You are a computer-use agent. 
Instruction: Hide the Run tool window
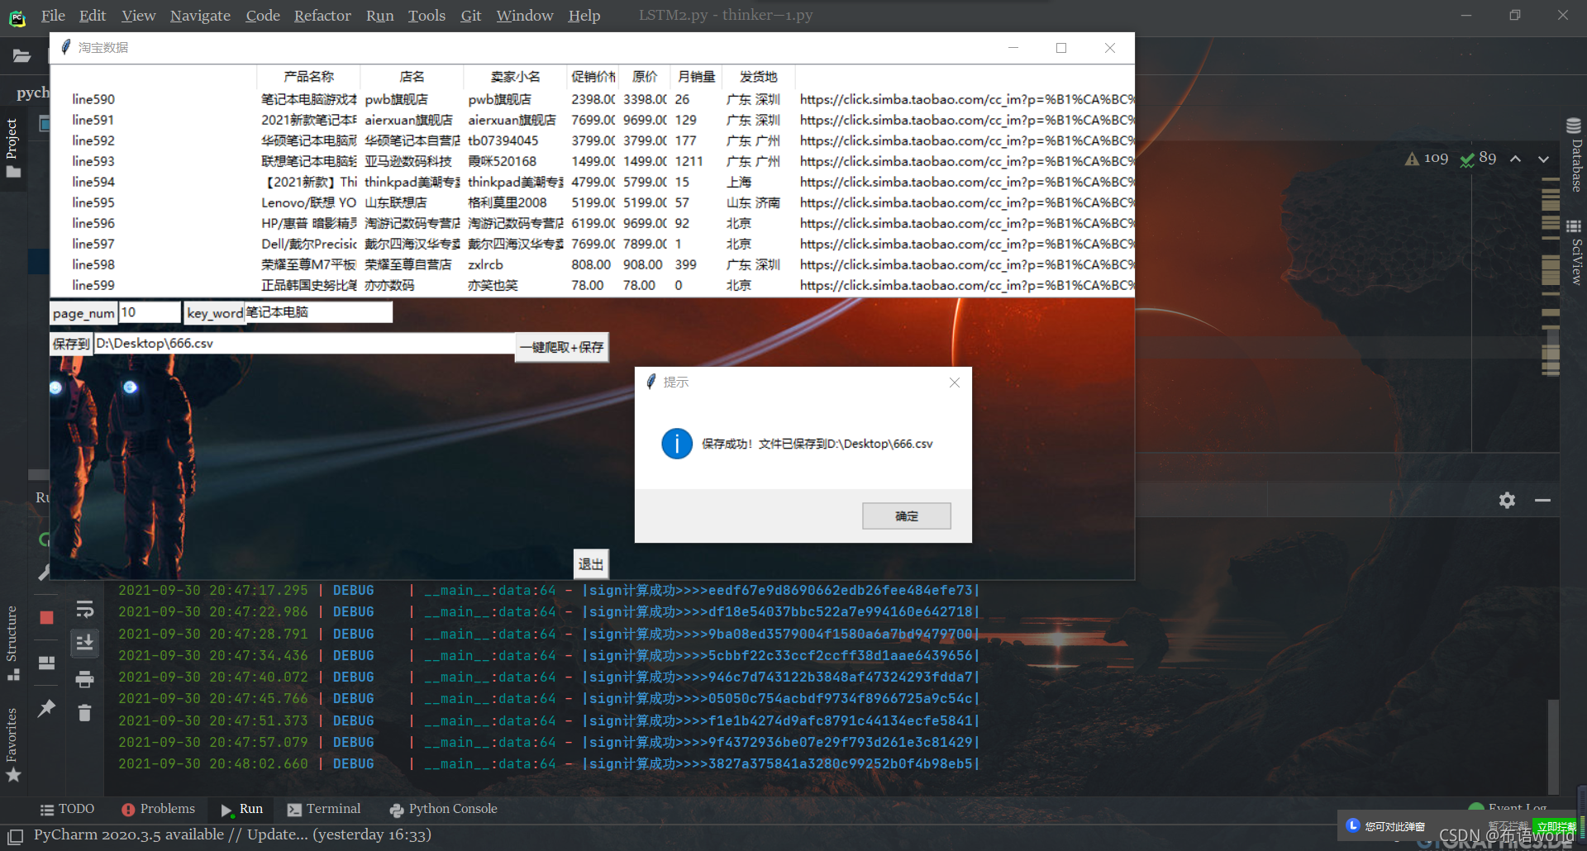[x=1542, y=500]
